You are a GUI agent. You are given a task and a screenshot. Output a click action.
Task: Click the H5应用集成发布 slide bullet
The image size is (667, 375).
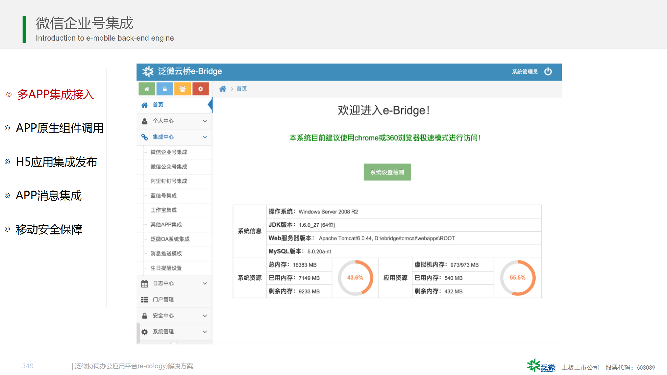tap(57, 162)
